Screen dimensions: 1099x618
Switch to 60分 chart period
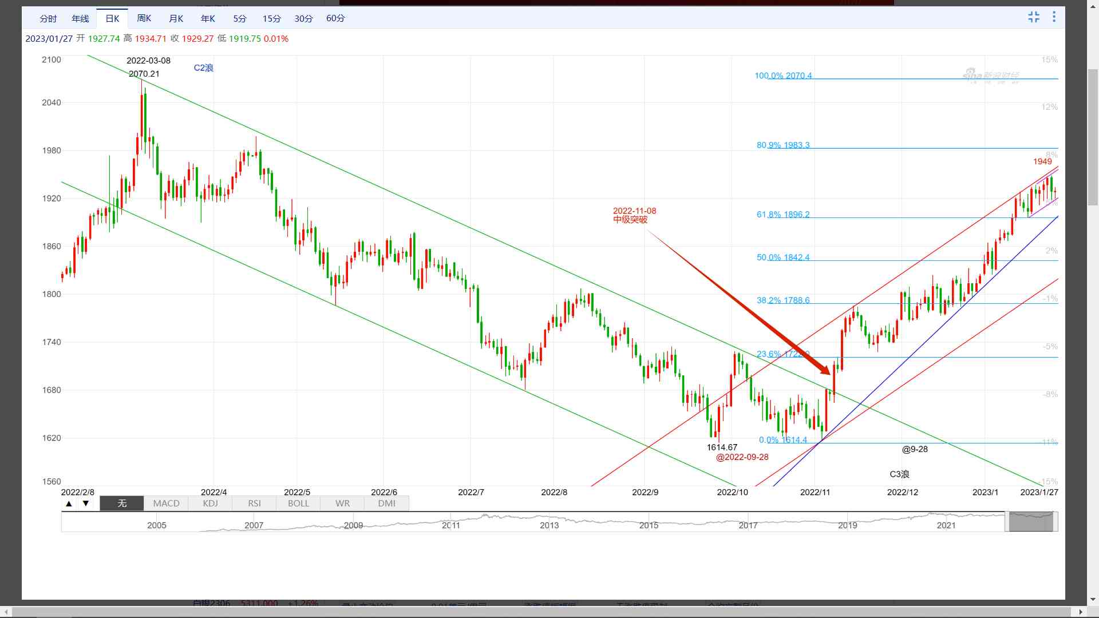pos(335,18)
